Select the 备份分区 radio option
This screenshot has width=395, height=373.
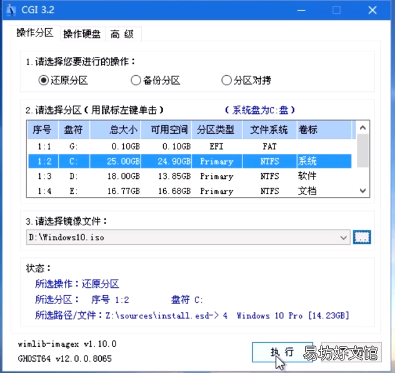pyautogui.click(x=156, y=81)
